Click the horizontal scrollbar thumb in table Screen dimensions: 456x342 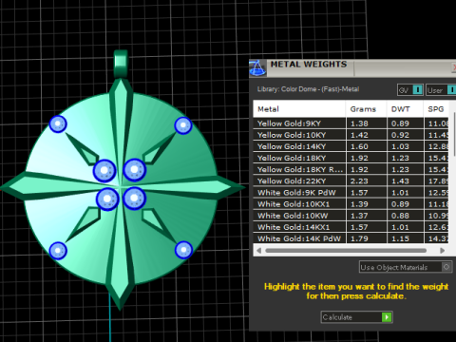[346, 251]
